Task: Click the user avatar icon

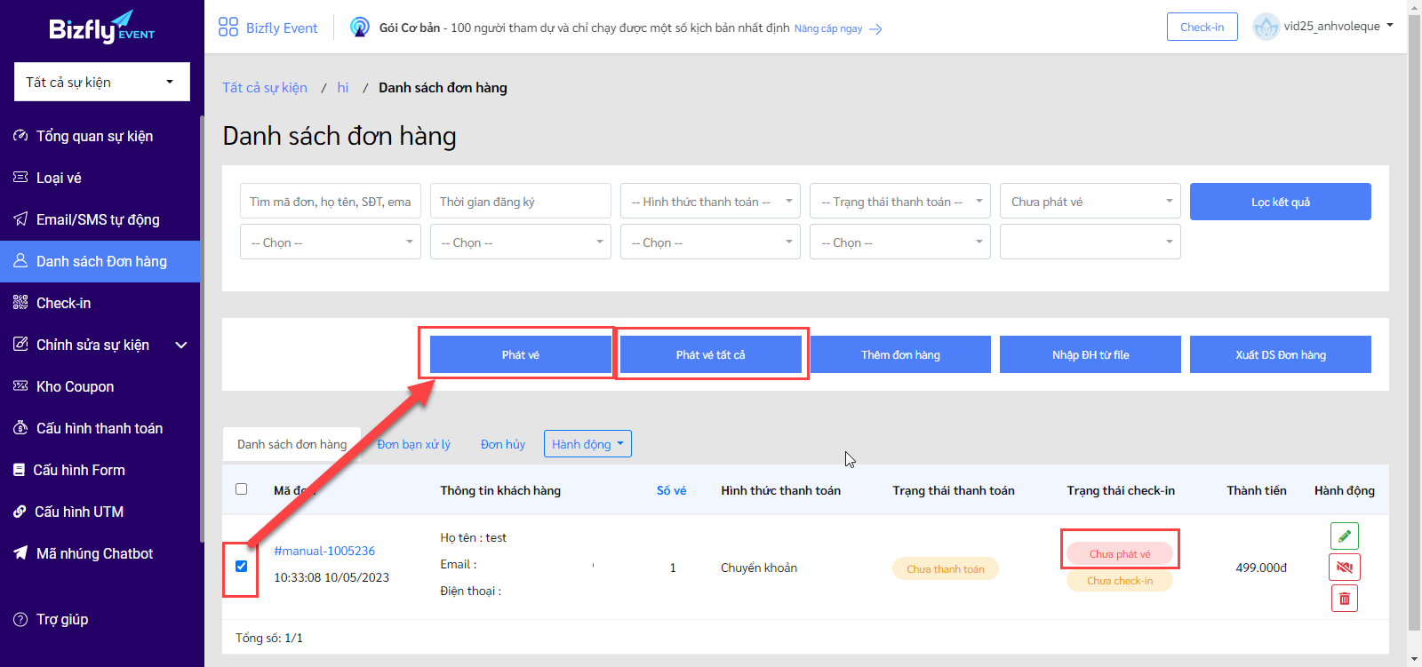Action: click(1266, 27)
